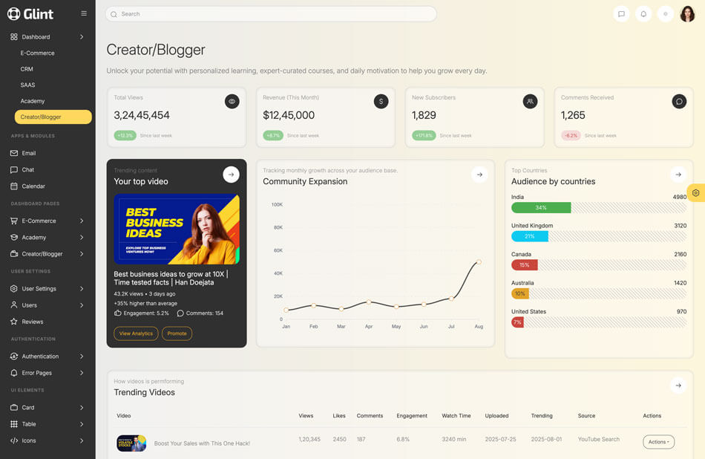Open Calendar from the sidebar
Screen dimensions: 705x459
[33, 186]
